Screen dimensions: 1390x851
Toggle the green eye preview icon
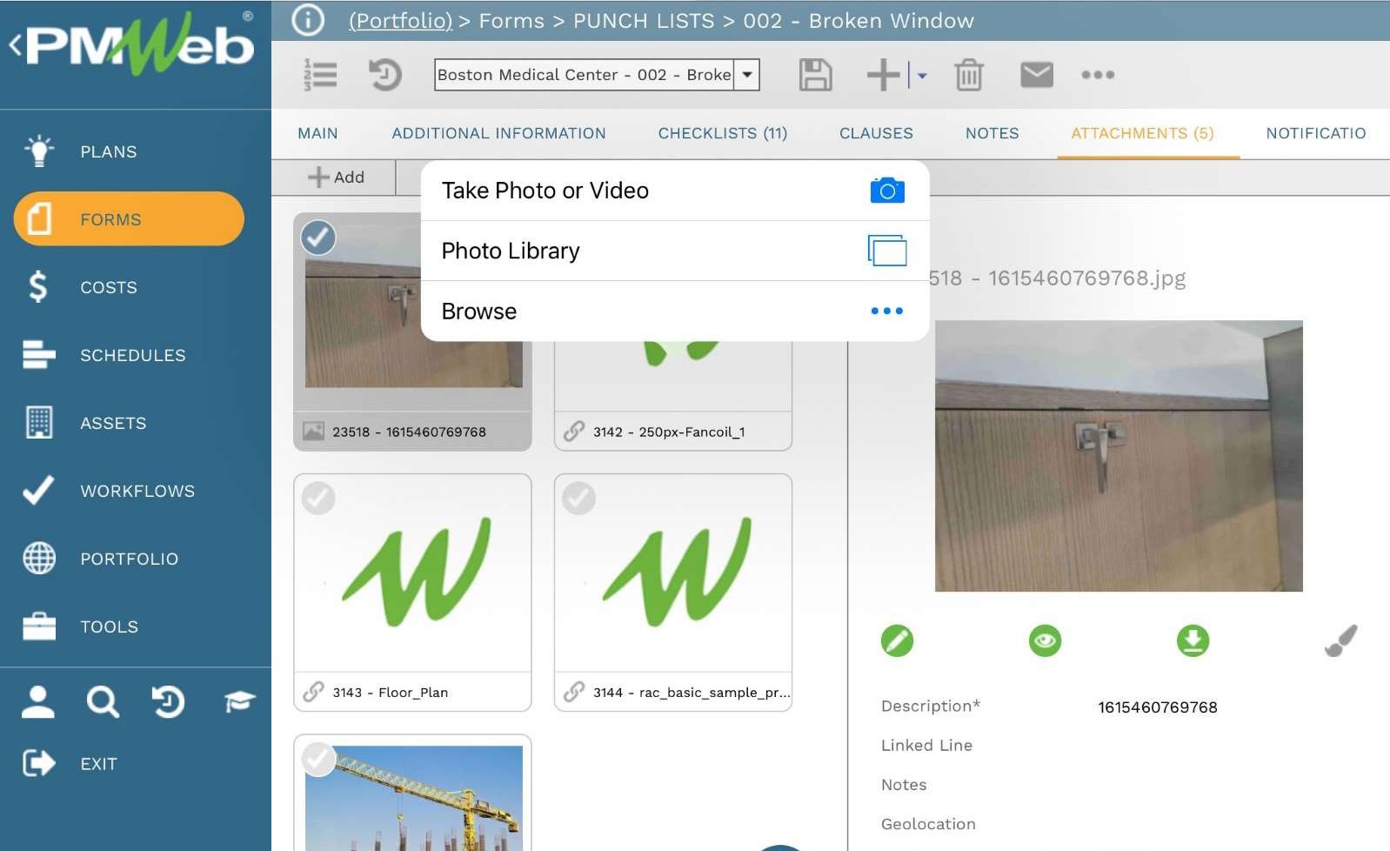pyautogui.click(x=1045, y=641)
